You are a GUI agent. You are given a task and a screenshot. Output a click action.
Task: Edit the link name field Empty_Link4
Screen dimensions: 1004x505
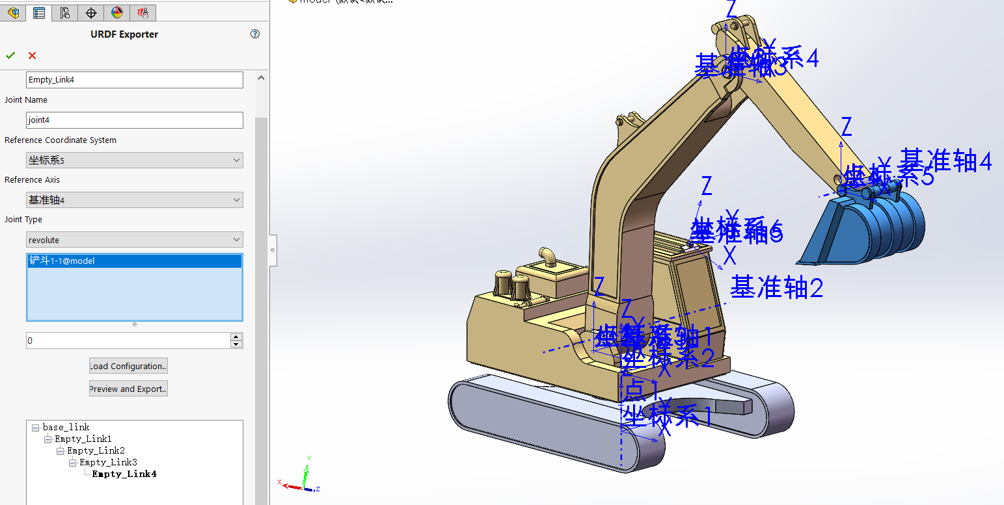click(135, 80)
